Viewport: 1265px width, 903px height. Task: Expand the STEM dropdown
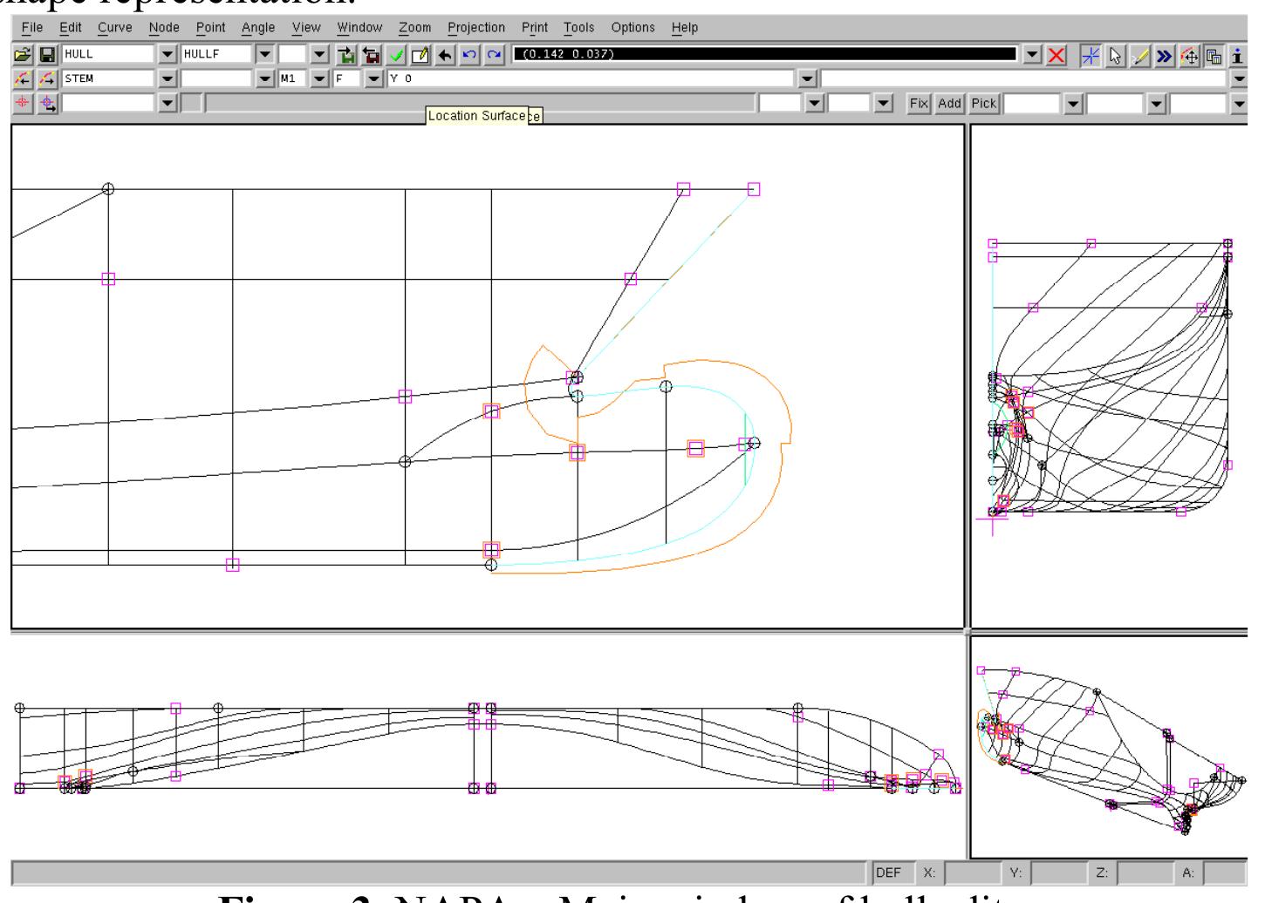pyautogui.click(x=169, y=79)
